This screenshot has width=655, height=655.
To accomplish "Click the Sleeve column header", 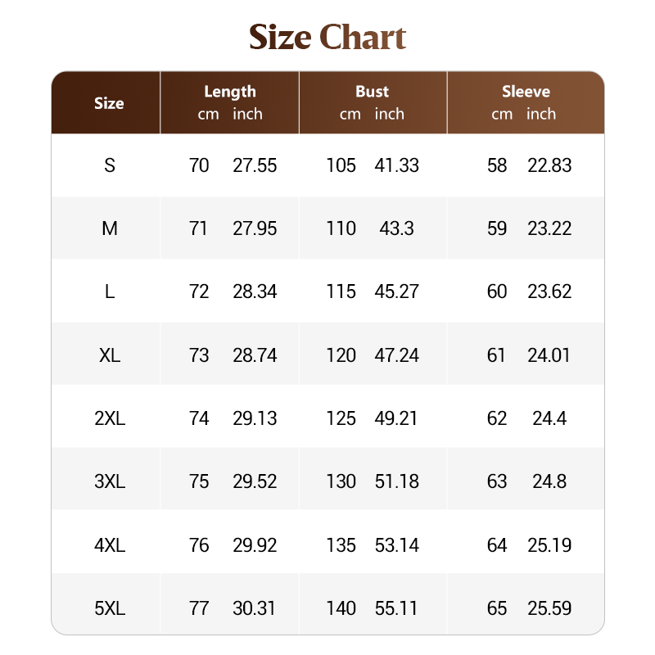I will tap(526, 92).
